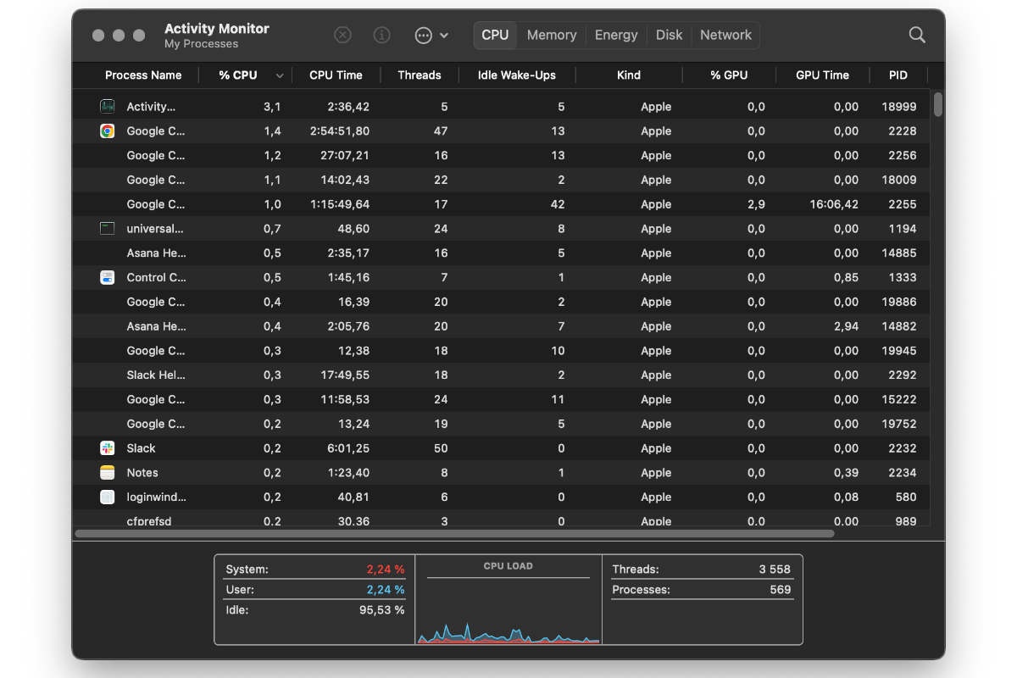Viewport: 1017px width, 678px height.
Task: Click the Idle percentage 95,53 %
Action: 381,610
